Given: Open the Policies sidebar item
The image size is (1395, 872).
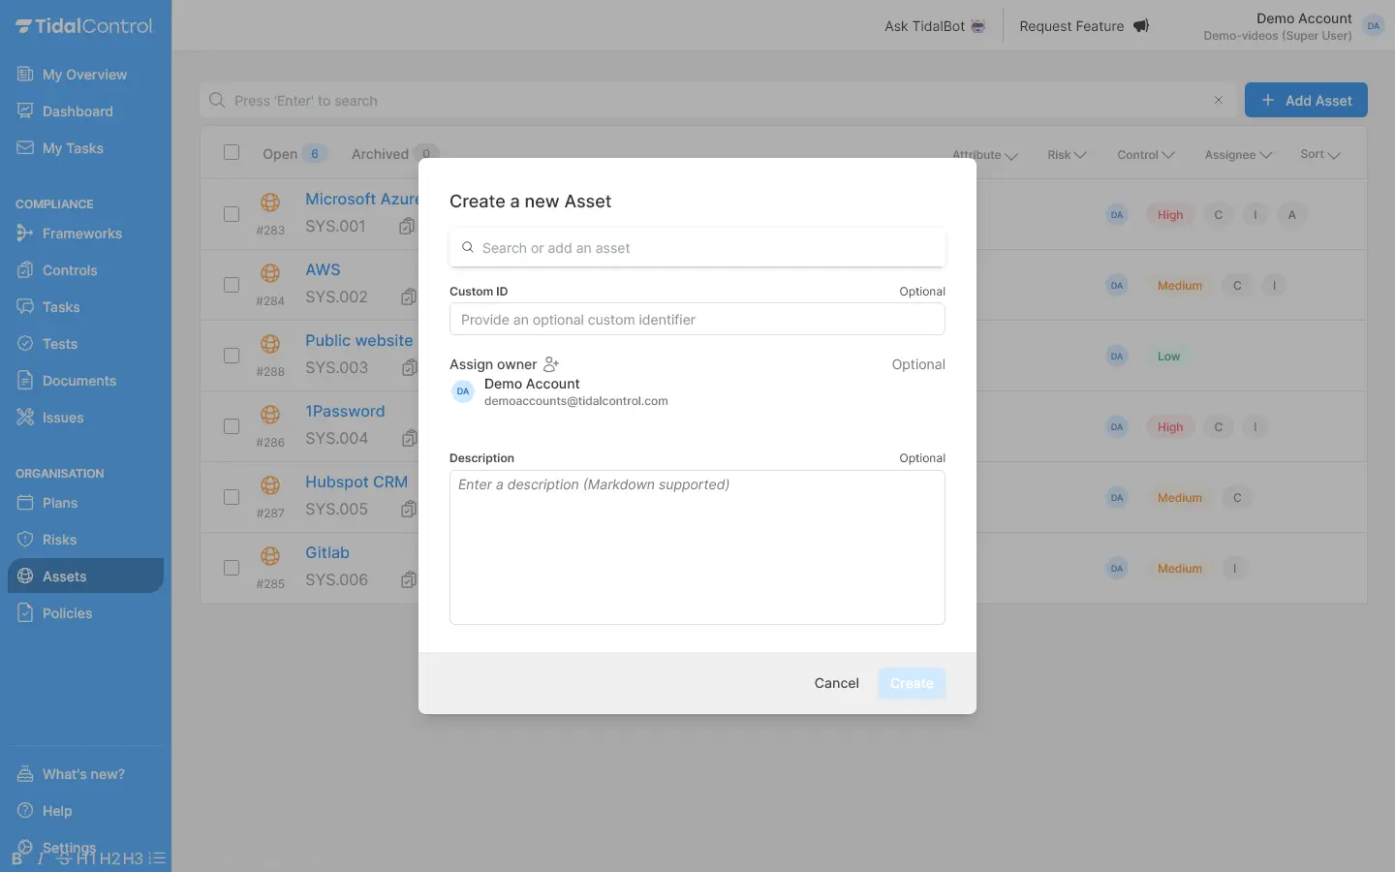Looking at the screenshot, I should click(x=67, y=613).
